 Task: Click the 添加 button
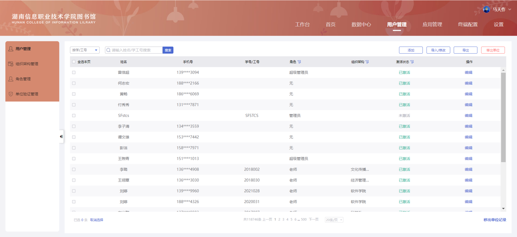point(411,50)
